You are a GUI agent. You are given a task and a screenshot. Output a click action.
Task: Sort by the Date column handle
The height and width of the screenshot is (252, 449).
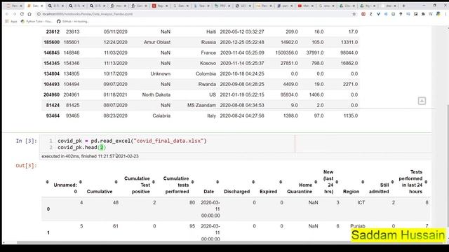tap(217, 182)
